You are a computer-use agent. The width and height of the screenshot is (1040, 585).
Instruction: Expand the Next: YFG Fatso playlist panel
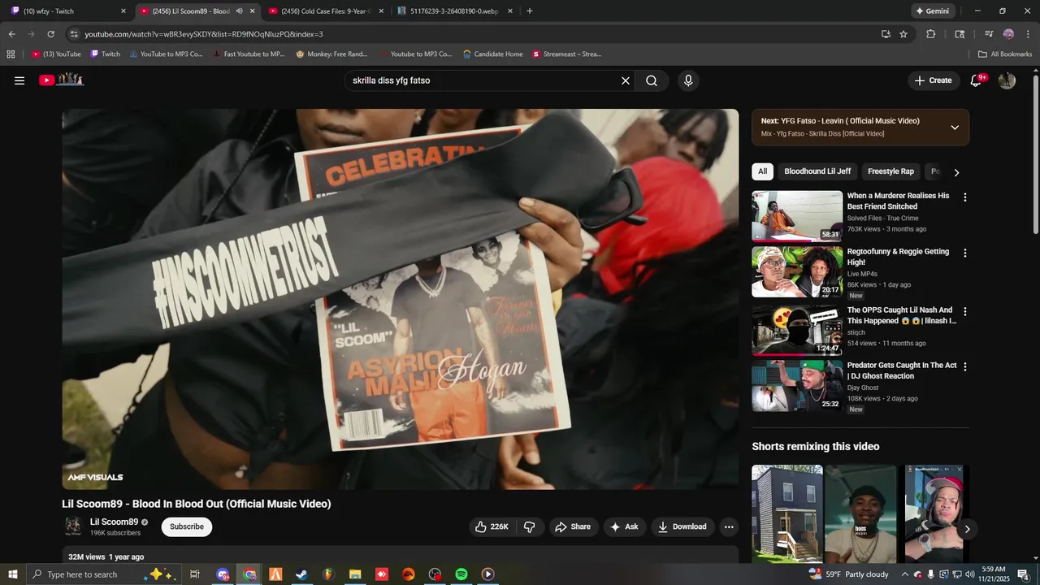click(x=955, y=128)
